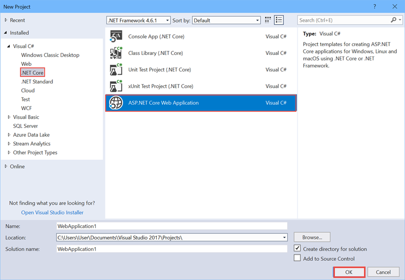Image resolution: width=405 pixels, height=280 pixels.
Task: Enable Add to Source Control checkbox
Action: pyautogui.click(x=298, y=258)
